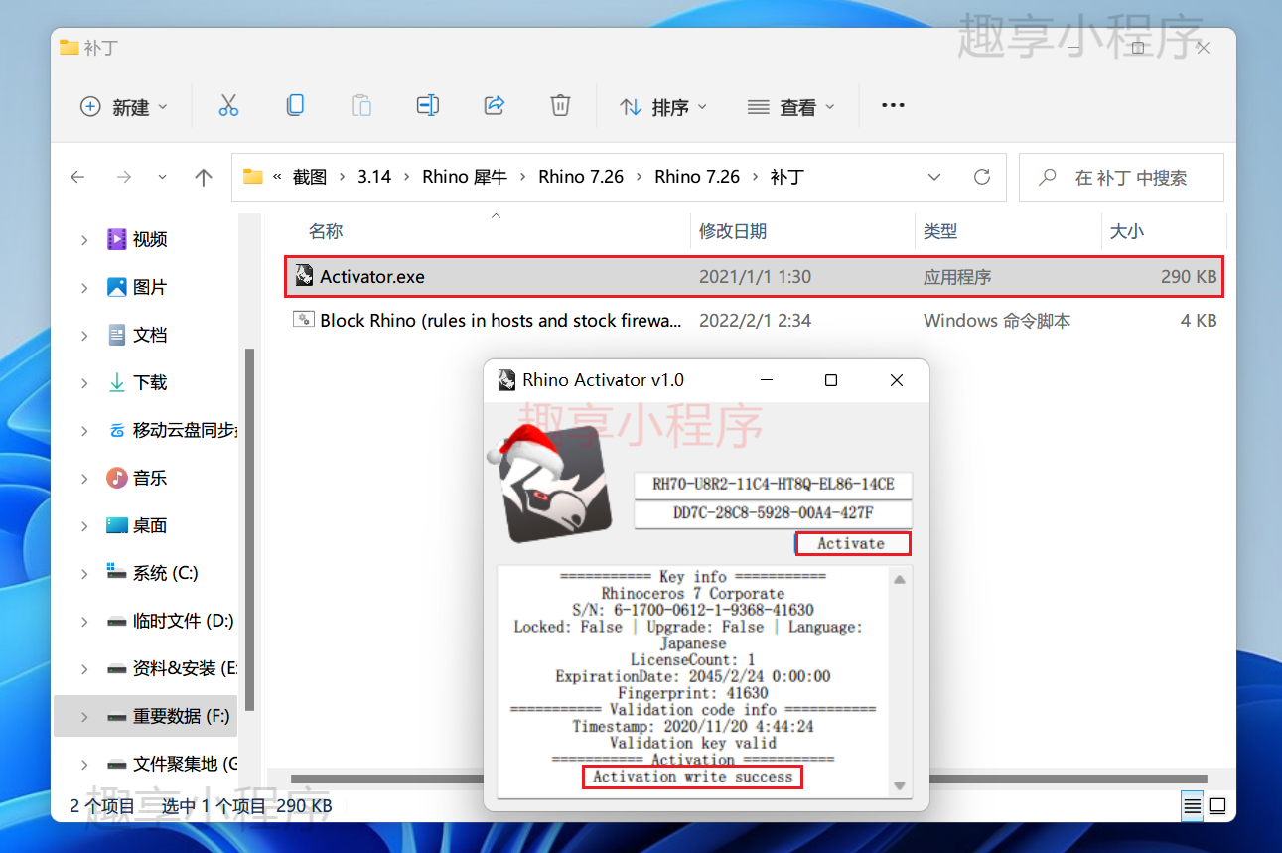Click the Copy icon in the toolbar
Screen dimensions: 1282x853
295,106
